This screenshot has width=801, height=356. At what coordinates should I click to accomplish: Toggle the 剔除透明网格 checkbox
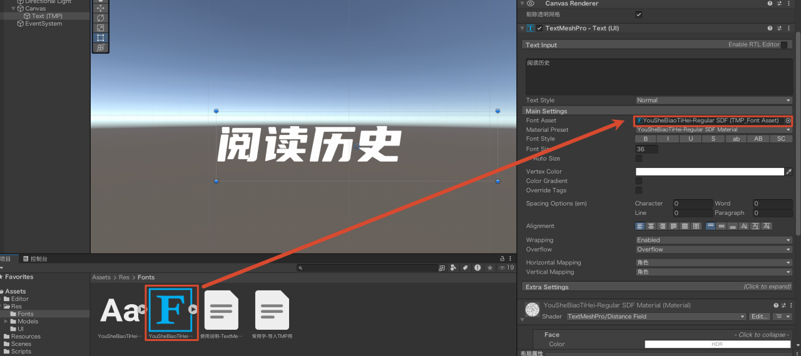point(638,14)
